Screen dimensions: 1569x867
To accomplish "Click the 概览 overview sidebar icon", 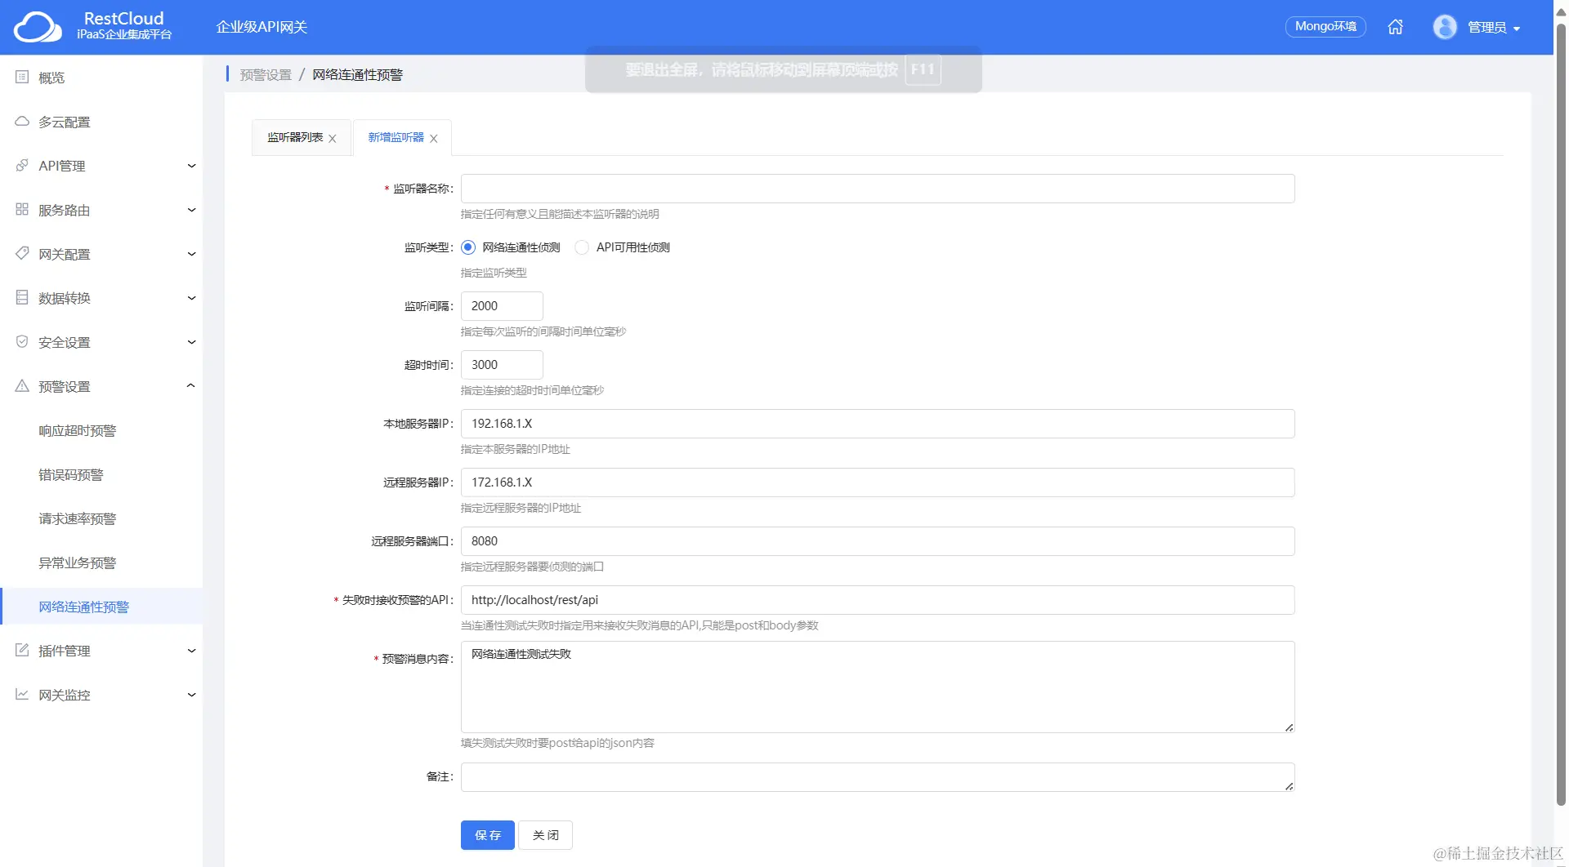I will pos(22,78).
